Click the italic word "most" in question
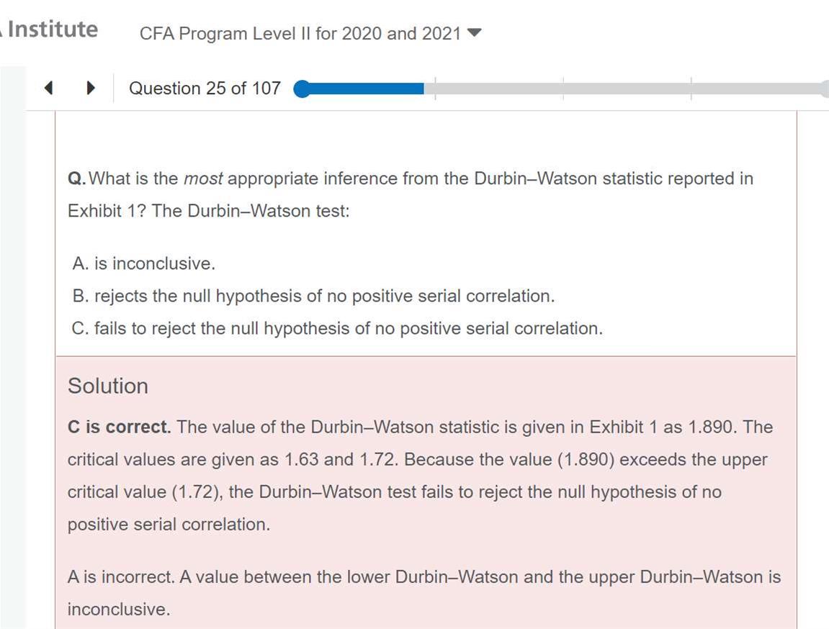This screenshot has height=629, width=829. [202, 178]
